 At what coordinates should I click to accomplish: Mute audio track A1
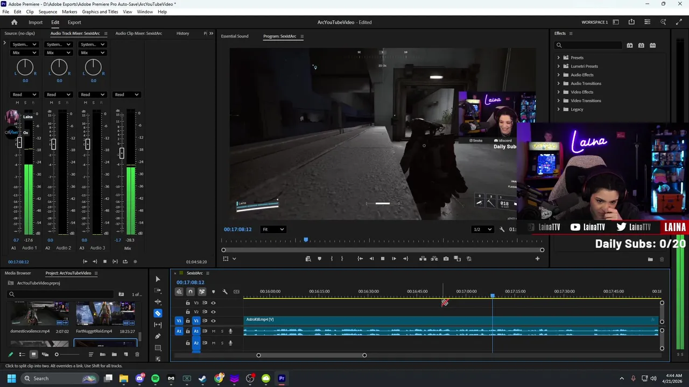tap(214, 331)
